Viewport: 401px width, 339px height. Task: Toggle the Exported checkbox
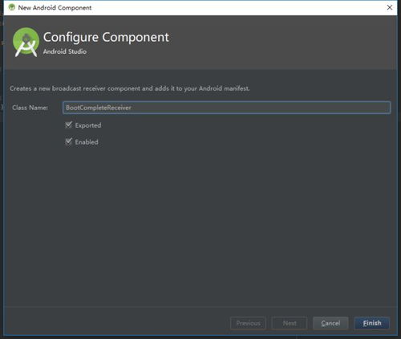(69, 125)
